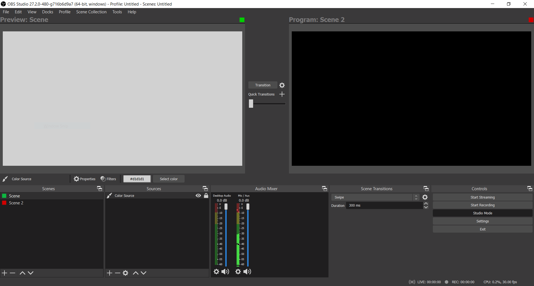This screenshot has width=534, height=286.
Task: Pop out the Audio Mixer panel
Action: [x=324, y=189]
